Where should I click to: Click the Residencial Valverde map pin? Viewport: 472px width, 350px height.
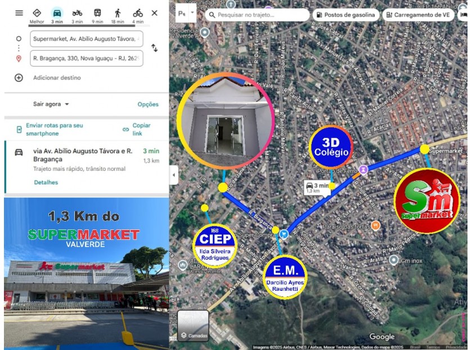click(205, 32)
